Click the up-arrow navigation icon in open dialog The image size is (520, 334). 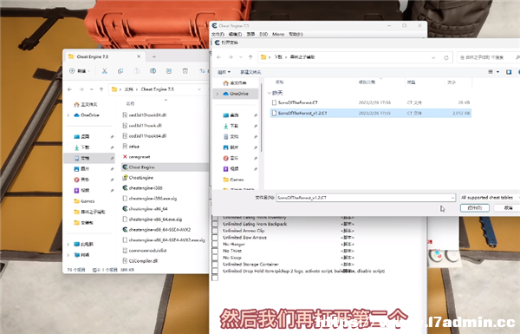pos(250,57)
